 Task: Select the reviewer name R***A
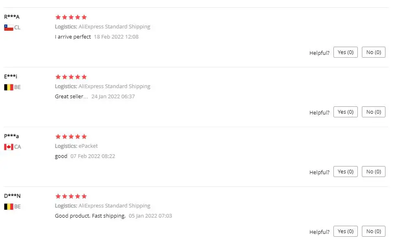11,17
